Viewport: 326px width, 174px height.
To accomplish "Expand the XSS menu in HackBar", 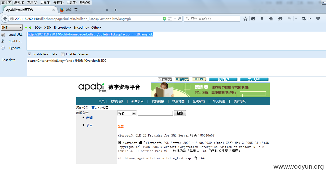I will (x=48, y=28).
